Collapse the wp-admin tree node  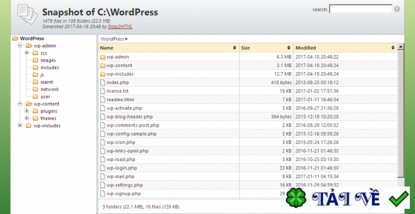tap(20, 46)
